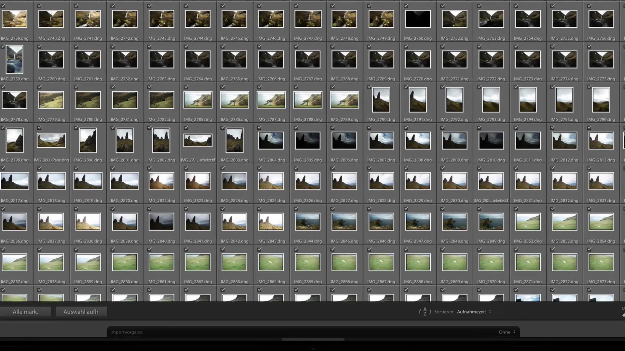Image resolution: width=625 pixels, height=351 pixels.
Task: Select the thumbnail of IMG_2852.dng
Action: tap(528, 222)
